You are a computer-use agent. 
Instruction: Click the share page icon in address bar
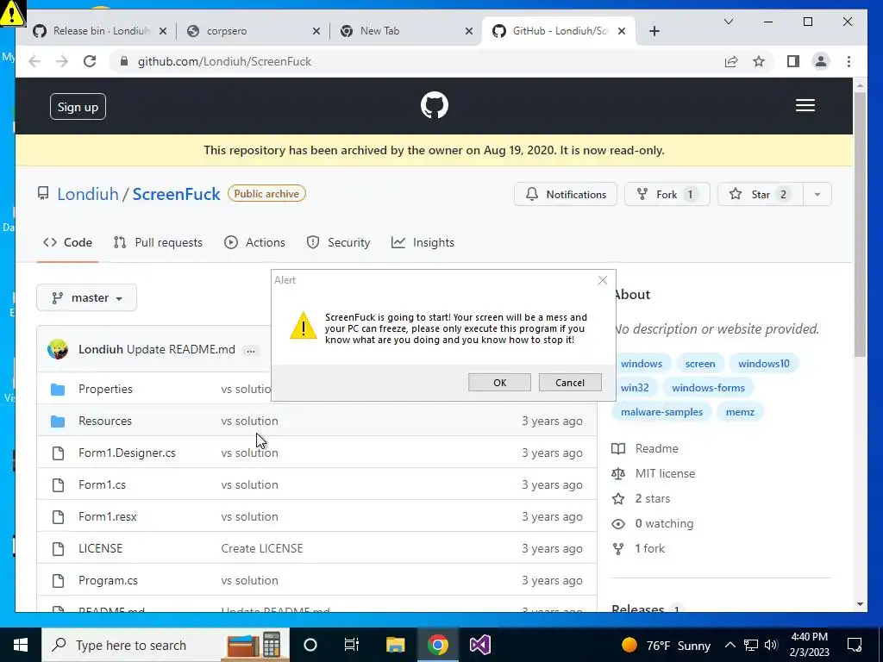[731, 61]
